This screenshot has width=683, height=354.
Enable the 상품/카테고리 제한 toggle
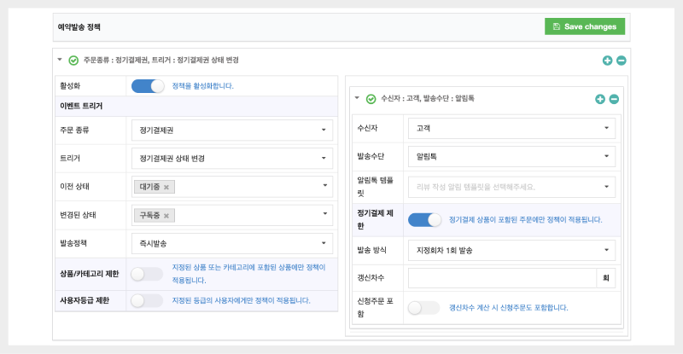point(147,274)
